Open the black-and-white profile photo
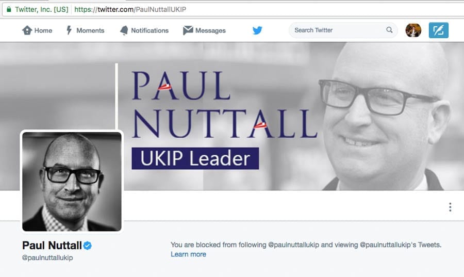 pos(72,182)
